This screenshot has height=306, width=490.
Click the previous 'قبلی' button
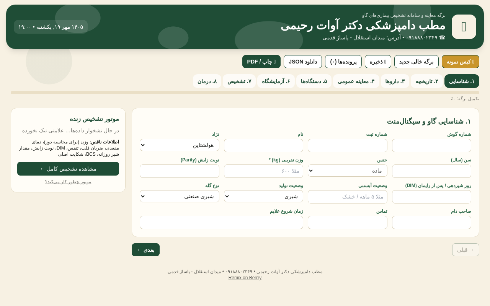tap(465, 250)
